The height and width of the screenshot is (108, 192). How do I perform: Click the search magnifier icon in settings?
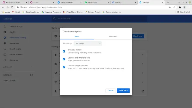pos(55,19)
